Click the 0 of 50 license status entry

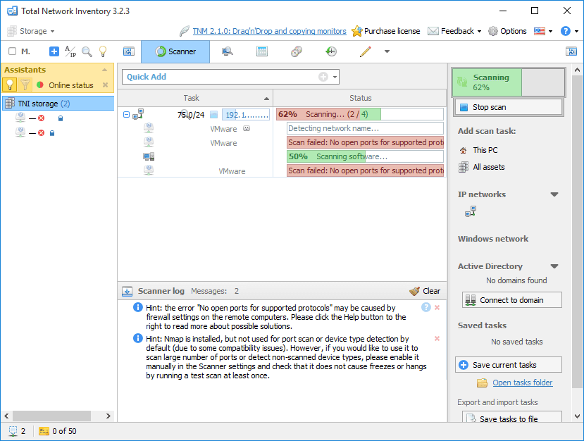click(58, 431)
